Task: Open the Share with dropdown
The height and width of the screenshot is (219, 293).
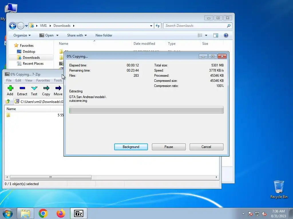Action: [77, 35]
